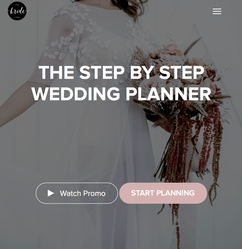
Task: Click the word 'THE' starting the headline
Action: click(56, 72)
